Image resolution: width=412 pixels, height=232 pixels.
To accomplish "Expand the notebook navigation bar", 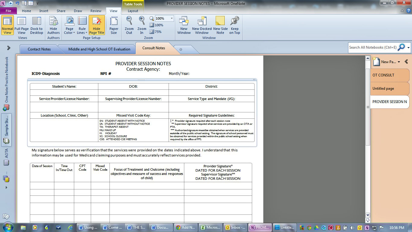I will tap(9, 48).
